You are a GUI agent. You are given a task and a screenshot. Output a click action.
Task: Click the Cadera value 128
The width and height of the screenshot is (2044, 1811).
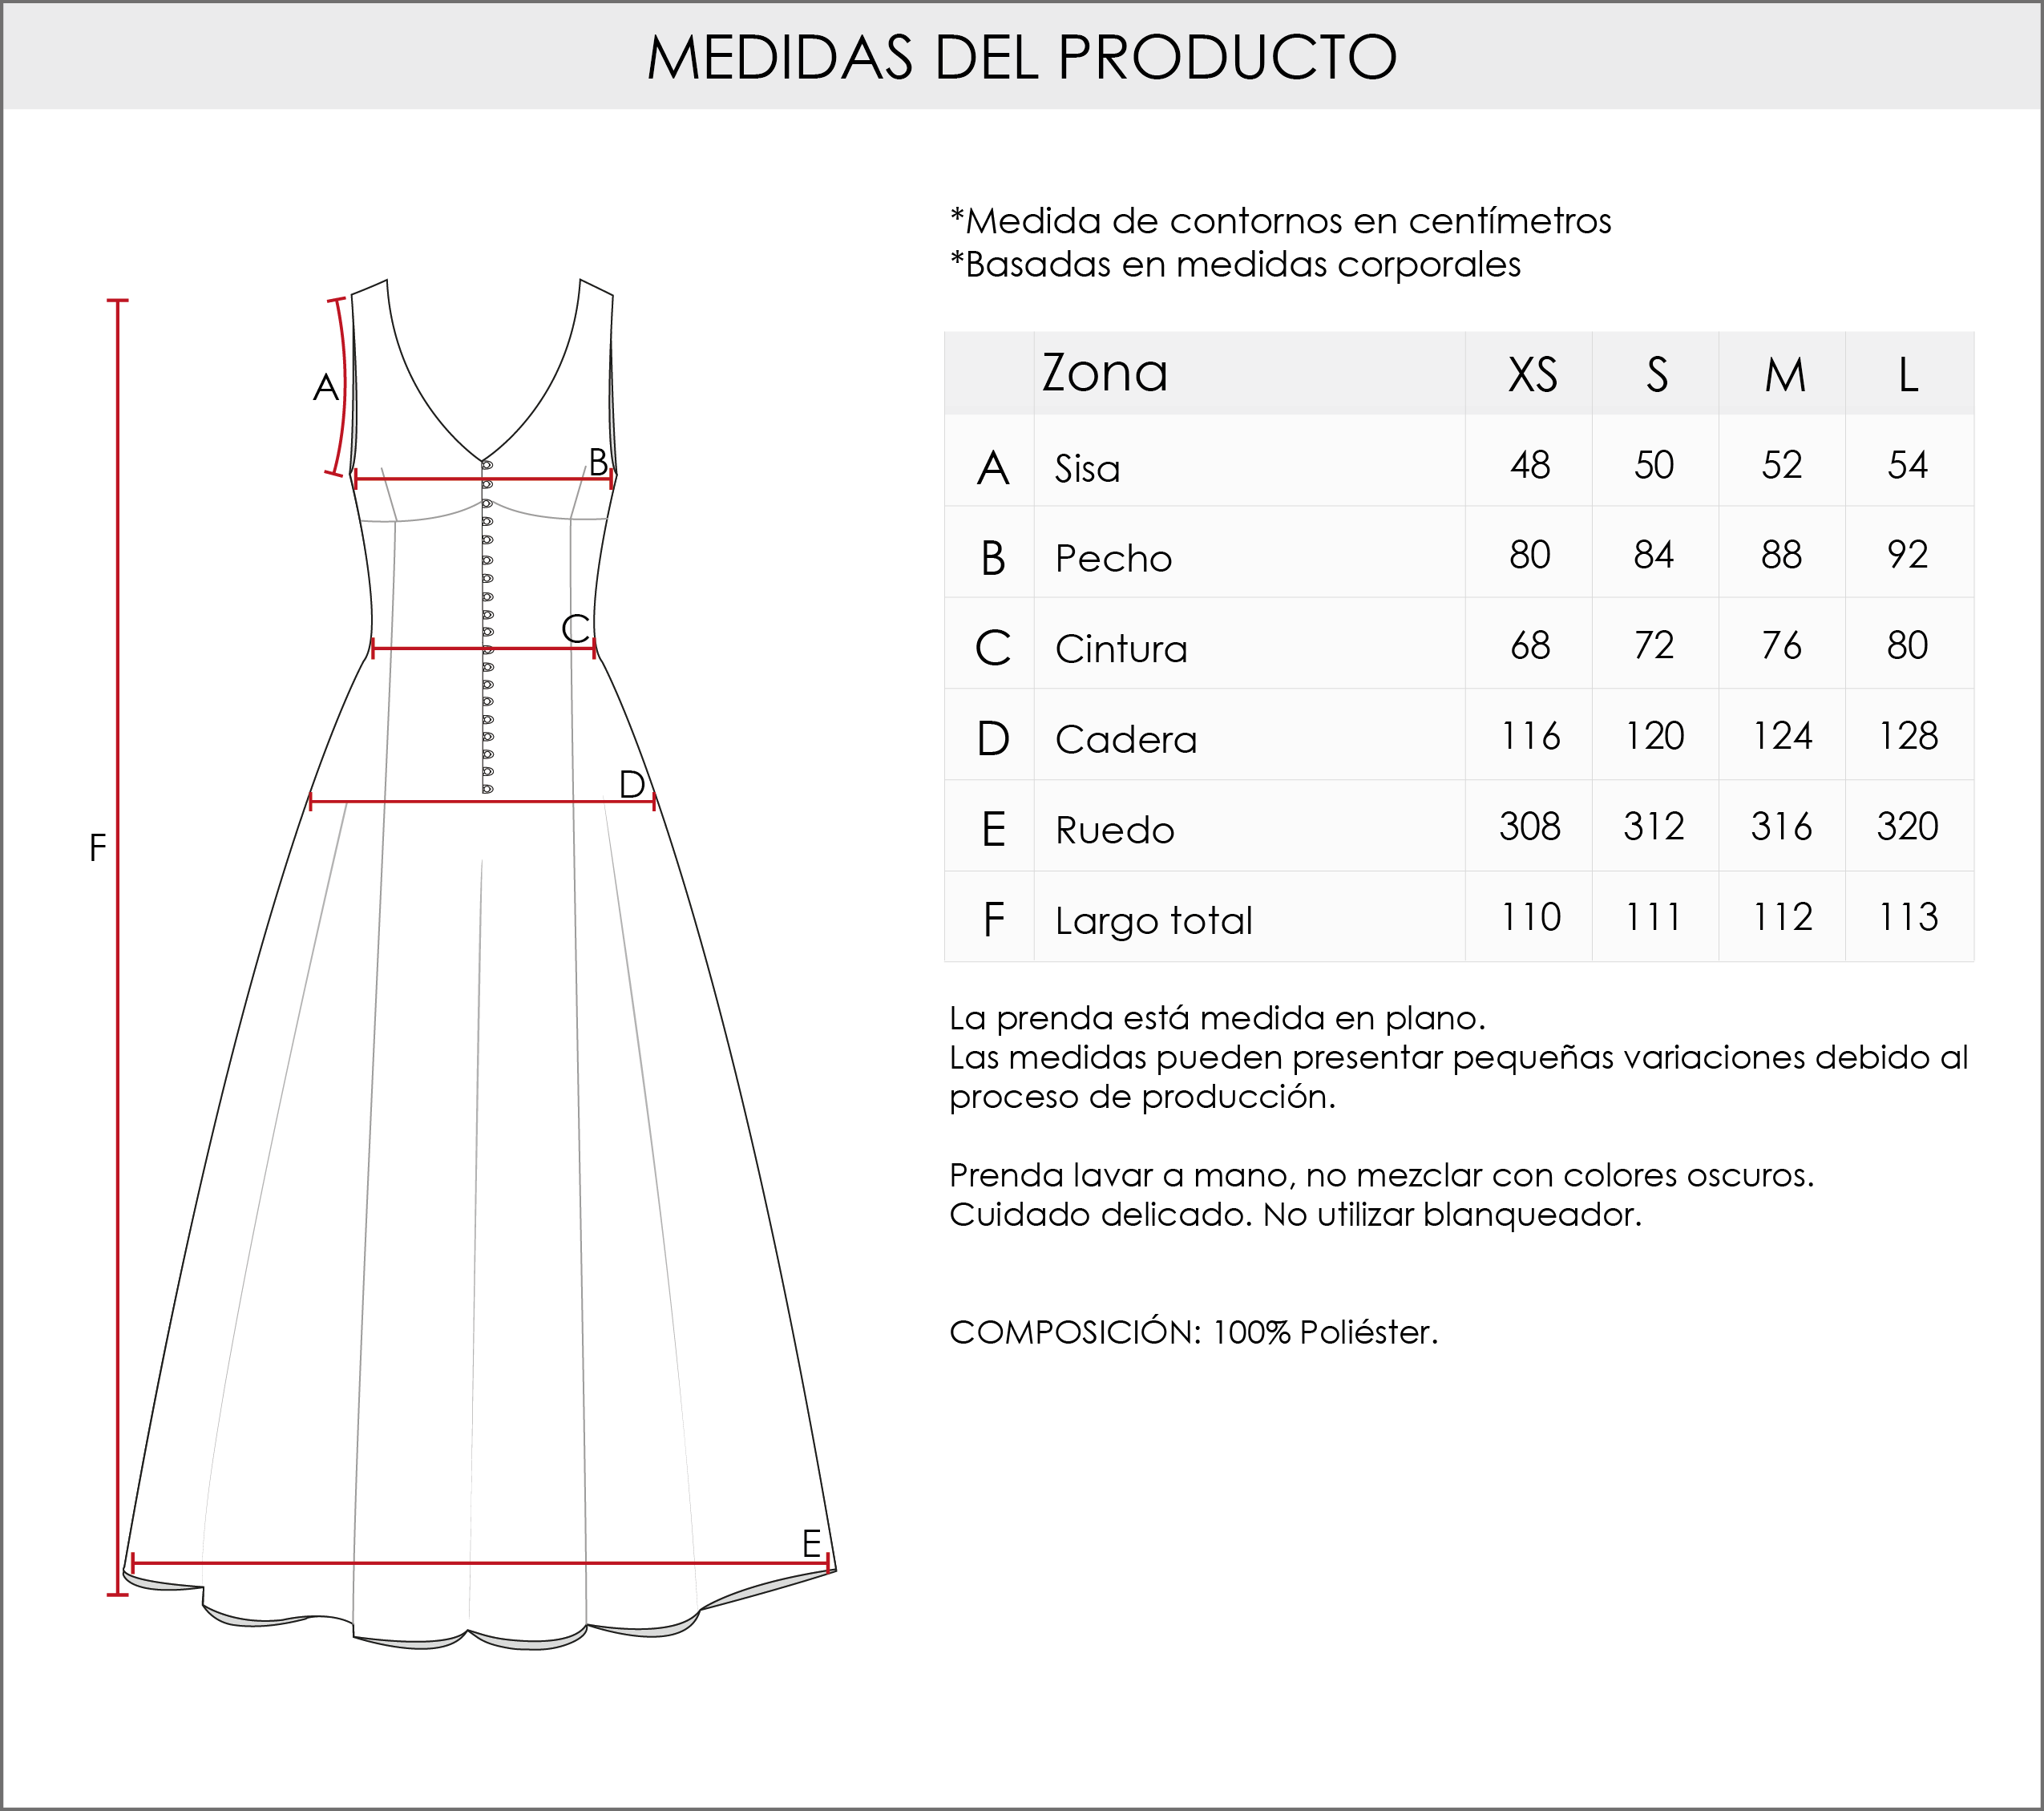point(1907,736)
